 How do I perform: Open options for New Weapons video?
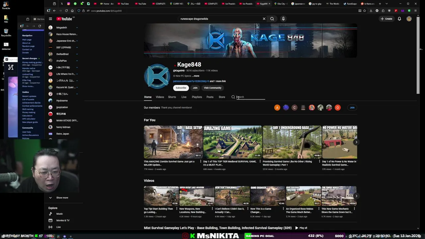tap(212, 209)
